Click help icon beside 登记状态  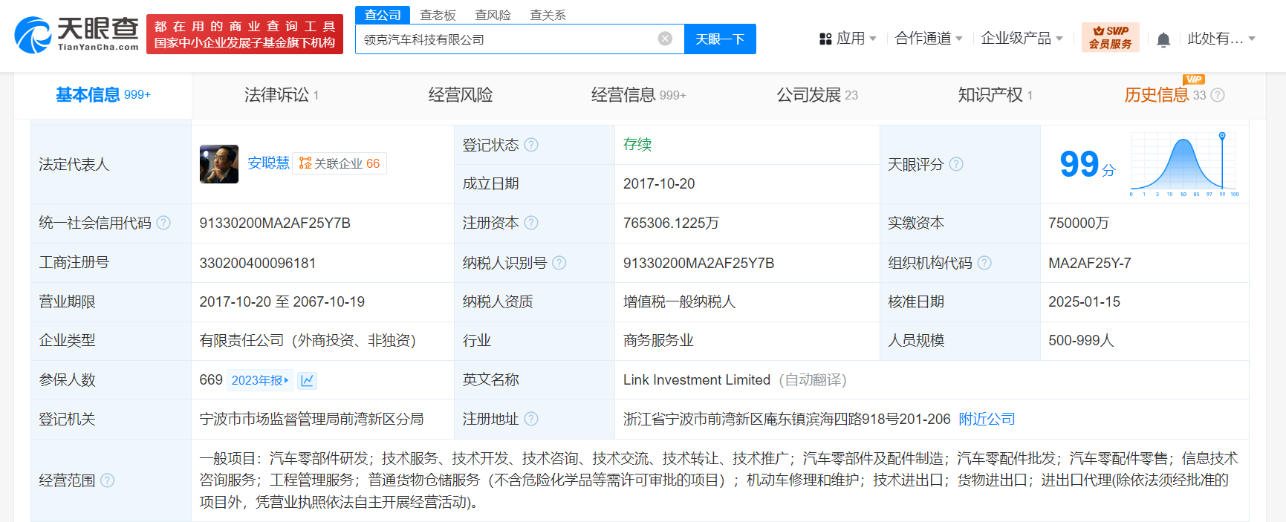click(531, 145)
